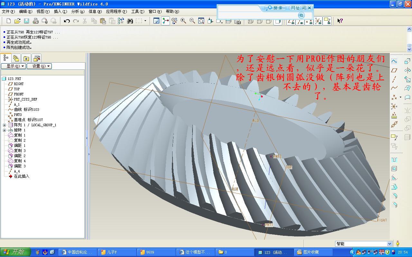Click the Repaint screen icon
The width and height of the screenshot is (412, 257).
(x=156, y=21)
